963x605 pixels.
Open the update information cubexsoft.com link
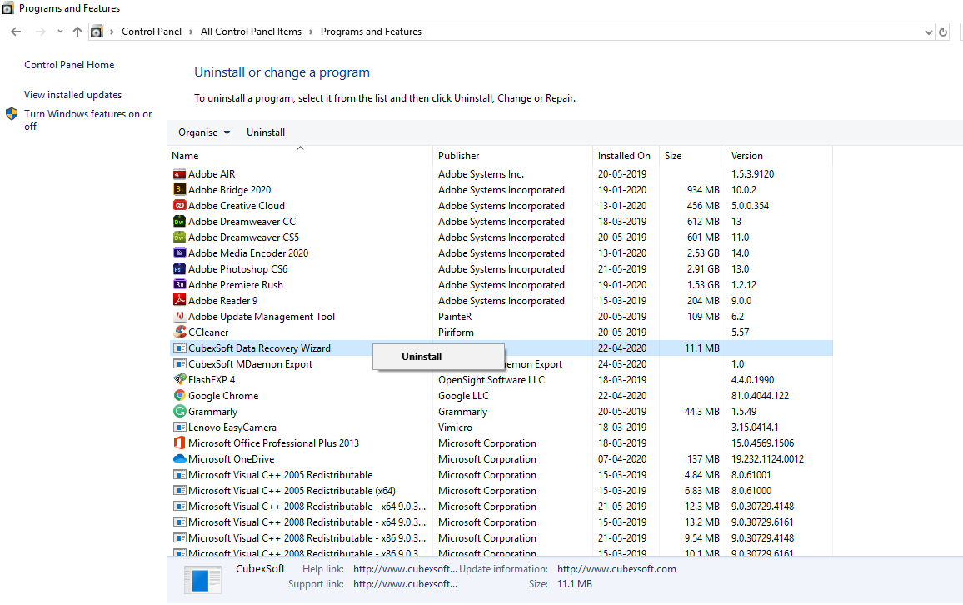[x=616, y=569]
